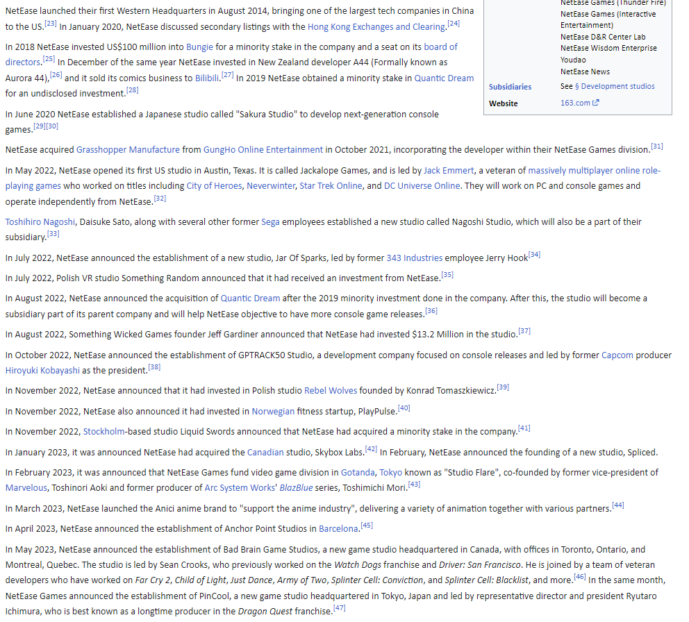Follow the Barcelona link

coord(338,528)
